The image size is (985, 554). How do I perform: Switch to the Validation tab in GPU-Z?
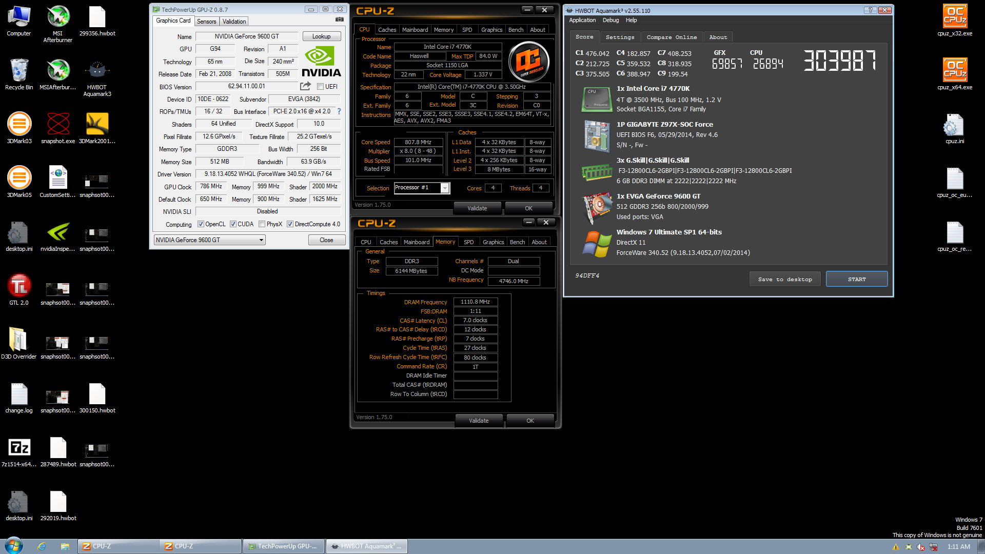click(234, 22)
